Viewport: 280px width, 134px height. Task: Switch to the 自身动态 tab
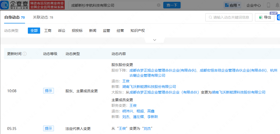[x=14, y=17]
